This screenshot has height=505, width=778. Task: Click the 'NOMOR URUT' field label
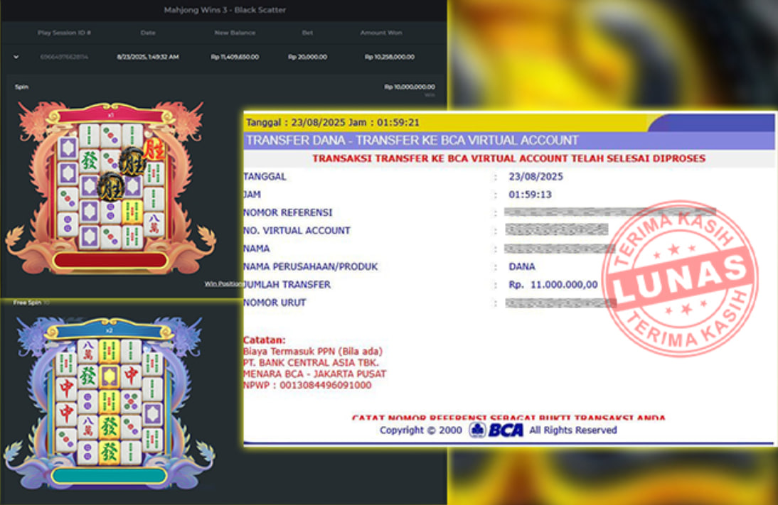click(275, 303)
